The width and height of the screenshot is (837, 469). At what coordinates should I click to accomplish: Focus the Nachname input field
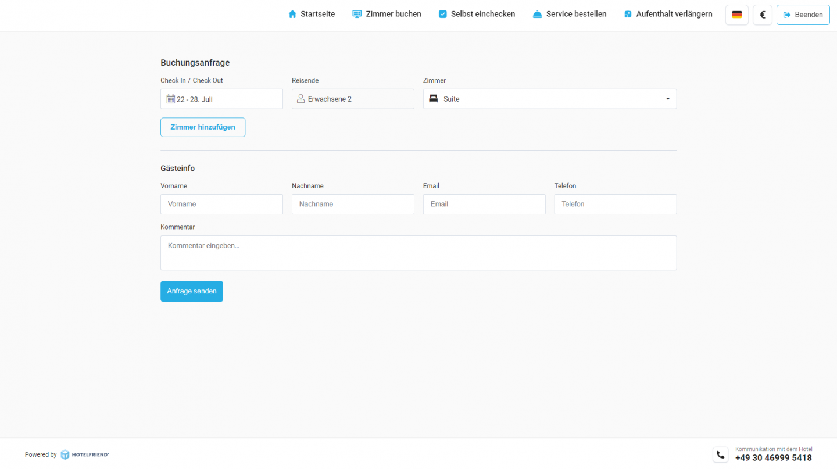(x=353, y=204)
